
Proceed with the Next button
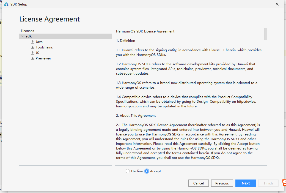246,183
